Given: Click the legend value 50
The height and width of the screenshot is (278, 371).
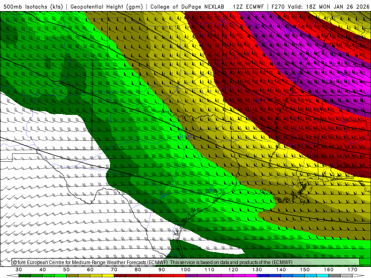Looking at the screenshot, I should [66, 270].
